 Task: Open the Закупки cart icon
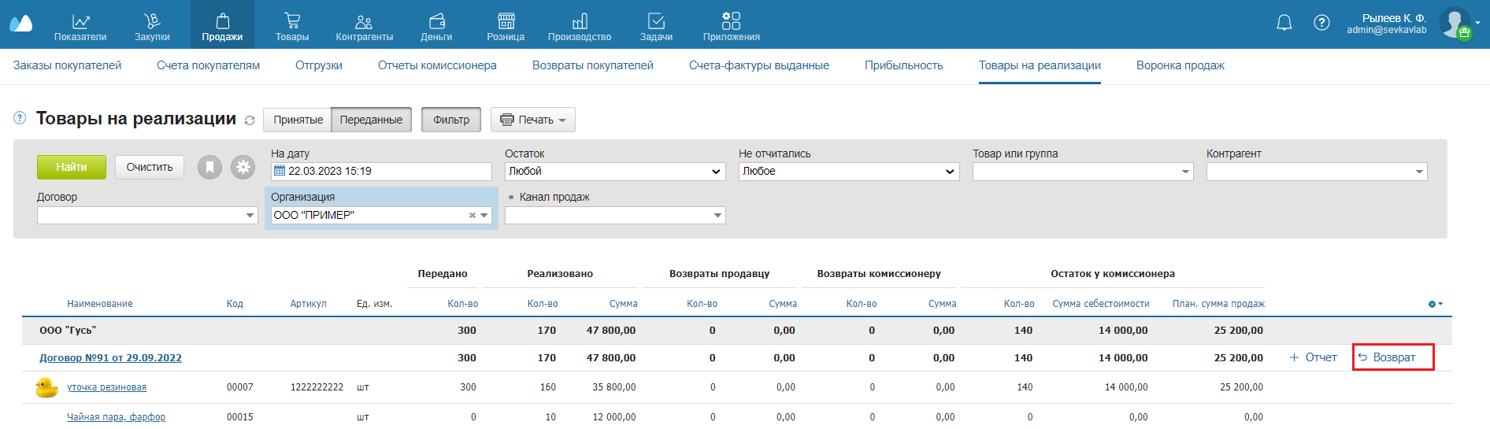coord(152,21)
